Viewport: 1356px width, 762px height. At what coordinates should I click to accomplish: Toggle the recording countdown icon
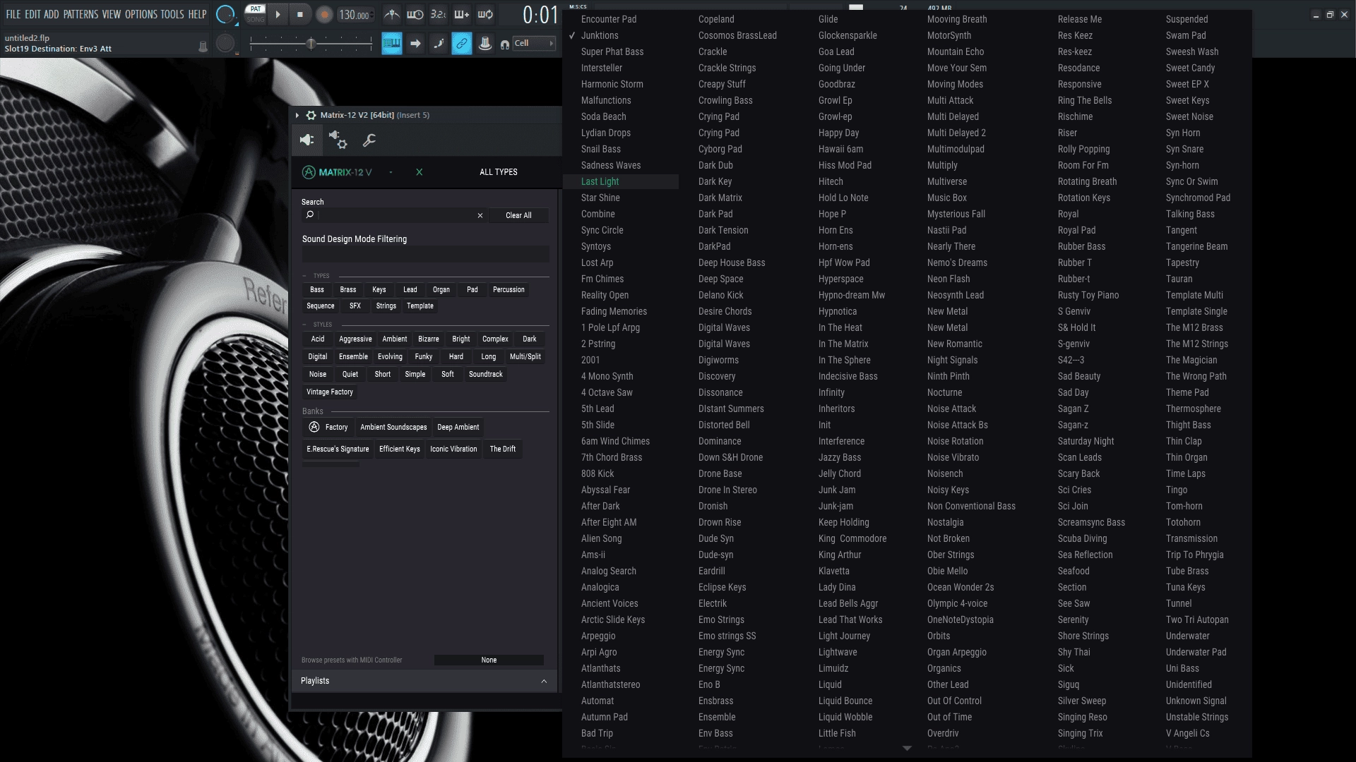(439, 14)
